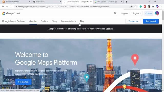Open the green Grammarly extension icon
The image size is (164, 92).
[141, 7]
